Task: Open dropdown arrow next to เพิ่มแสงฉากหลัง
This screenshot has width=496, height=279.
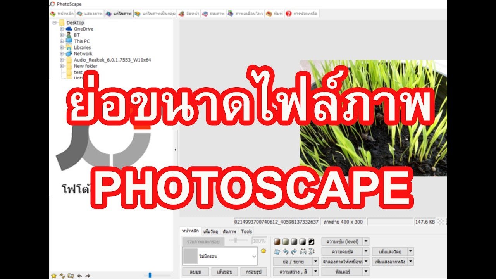Action: 411,262
